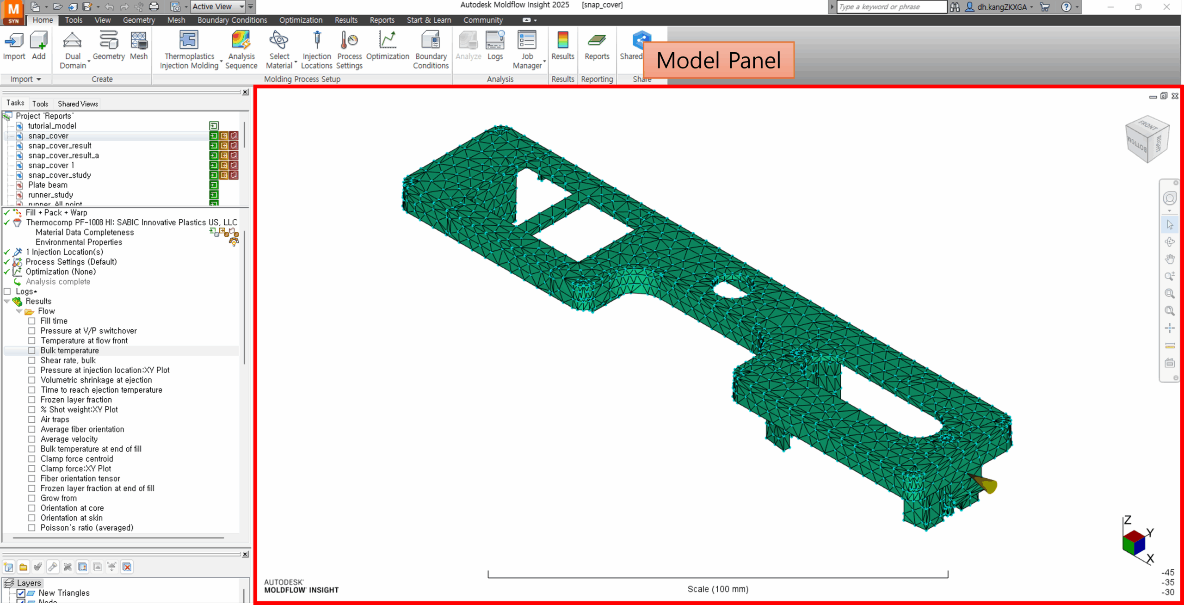
Task: Select the Pan hand tool
Action: tap(1170, 259)
